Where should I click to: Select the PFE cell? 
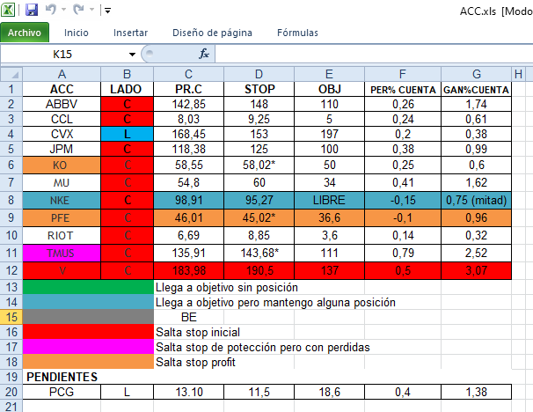click(x=62, y=217)
